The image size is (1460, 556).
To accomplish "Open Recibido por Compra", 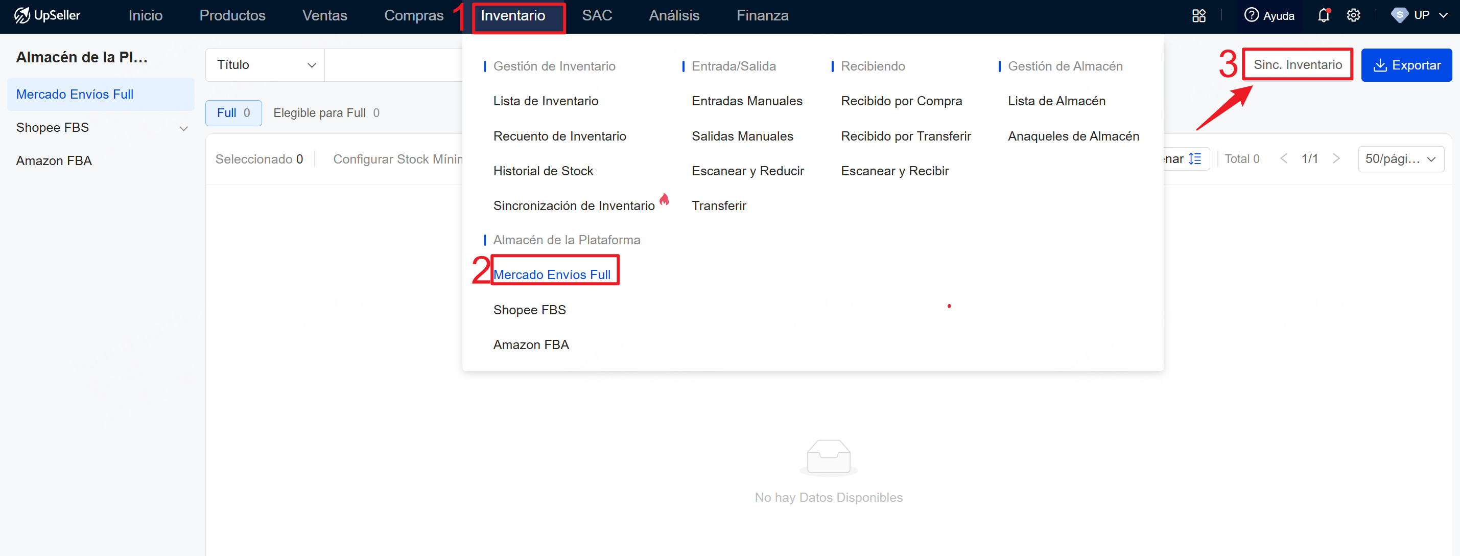I will 901,101.
